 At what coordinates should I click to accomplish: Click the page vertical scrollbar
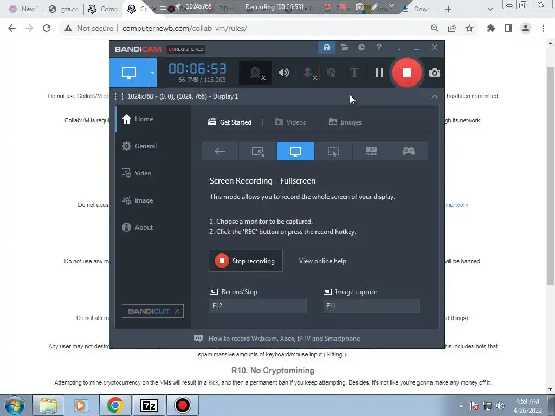point(550,177)
